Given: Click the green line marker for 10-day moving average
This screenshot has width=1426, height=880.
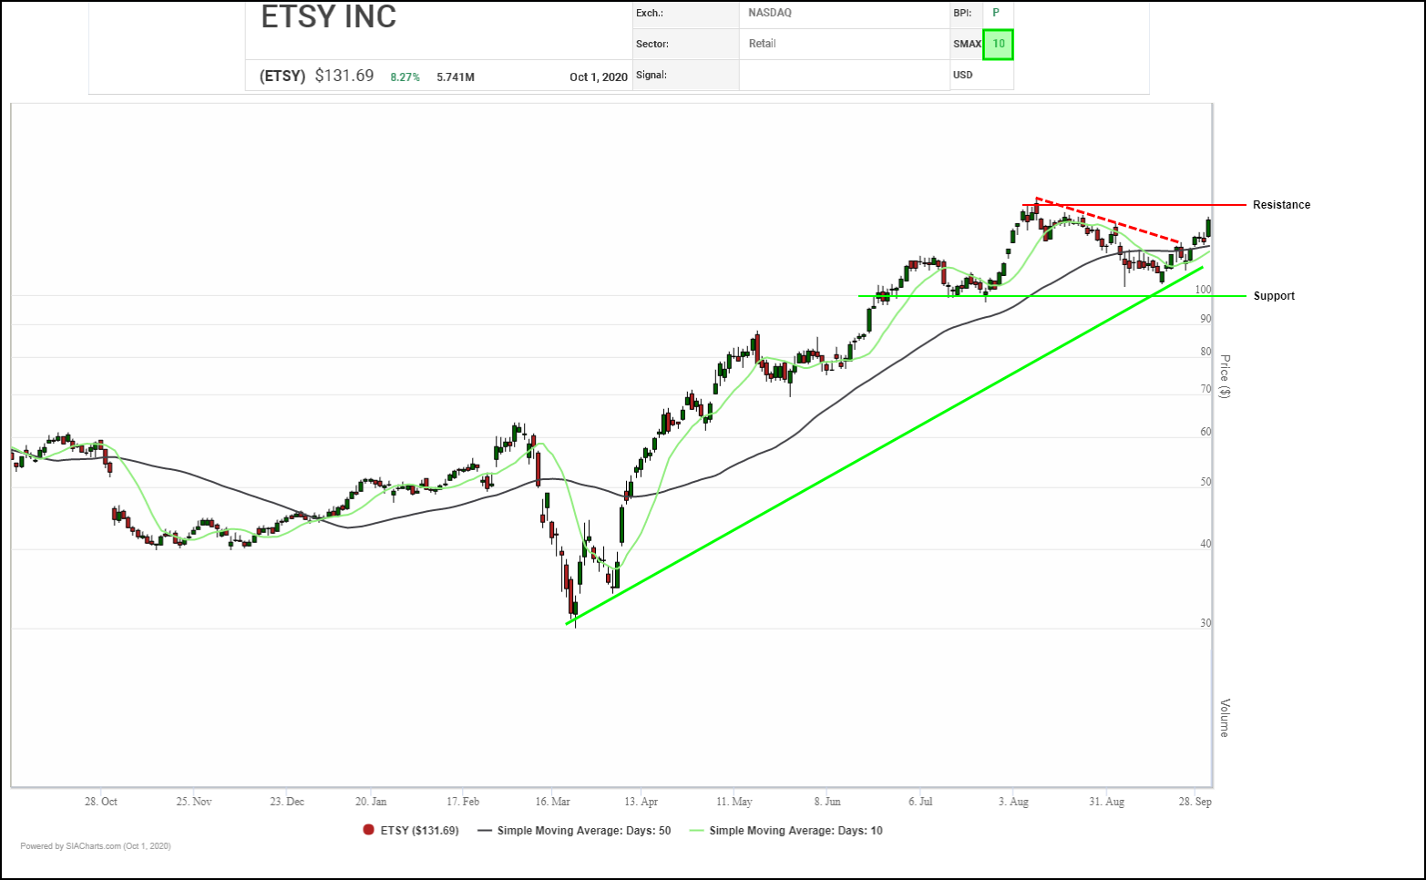Looking at the screenshot, I should [697, 830].
